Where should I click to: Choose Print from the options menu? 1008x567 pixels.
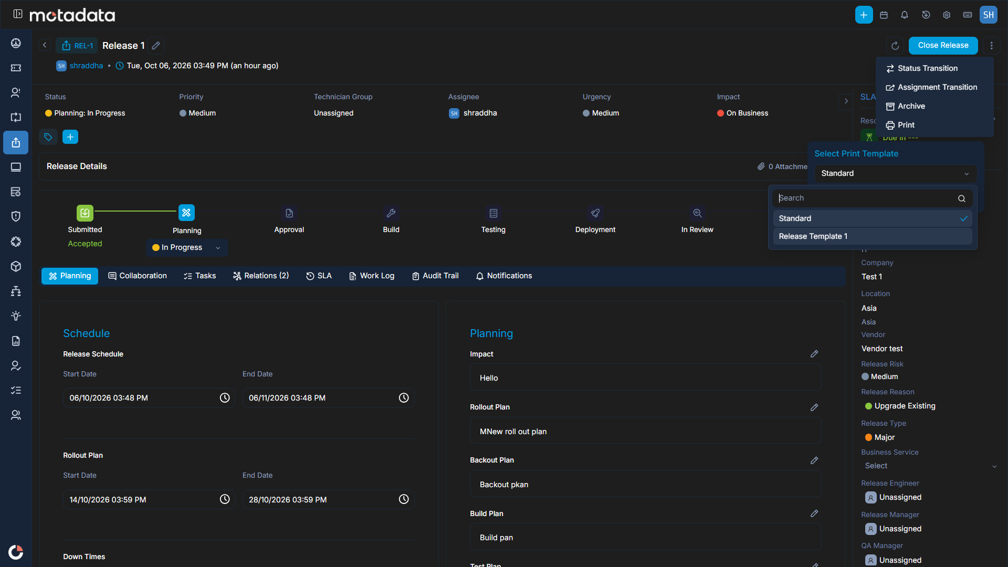tap(900, 125)
